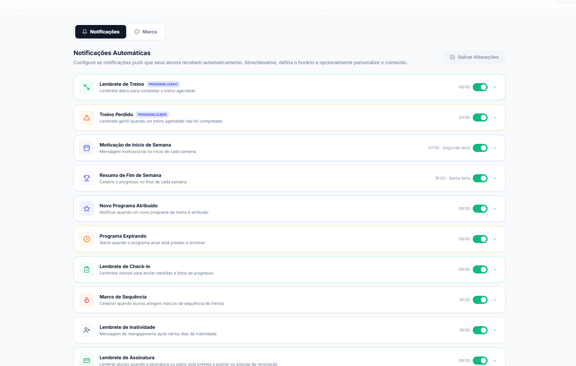576x366 pixels.
Task: Click the Salvar Alterações button
Action: coord(474,57)
